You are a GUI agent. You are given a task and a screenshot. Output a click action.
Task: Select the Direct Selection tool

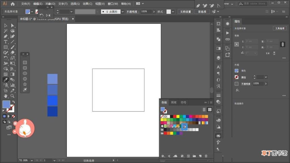click(12, 25)
